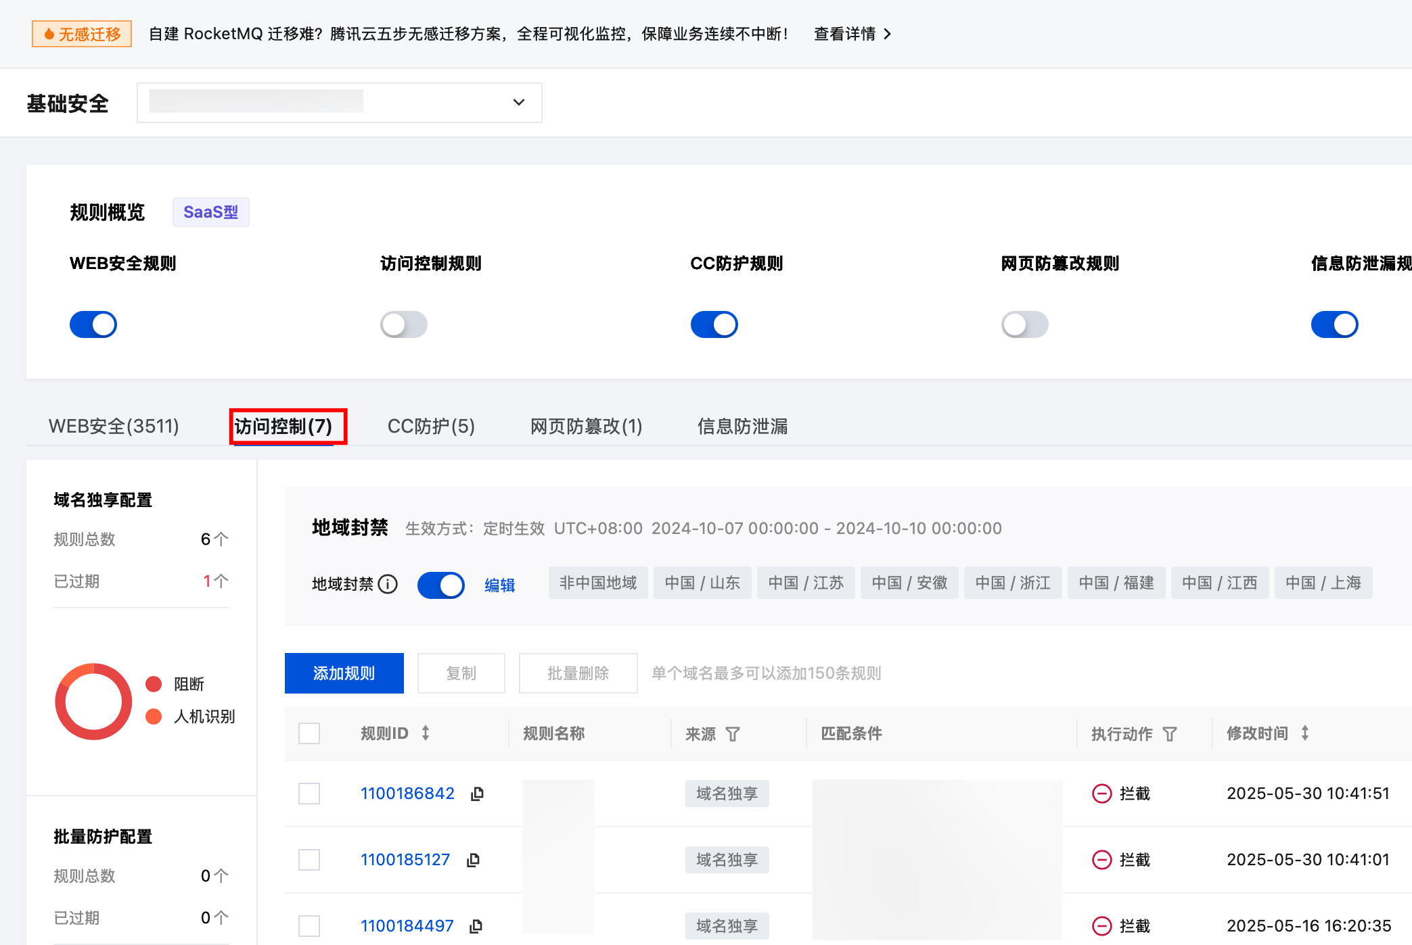This screenshot has height=945, width=1412.
Task: Open the WEB安全(3511) tab
Action: [x=114, y=427]
